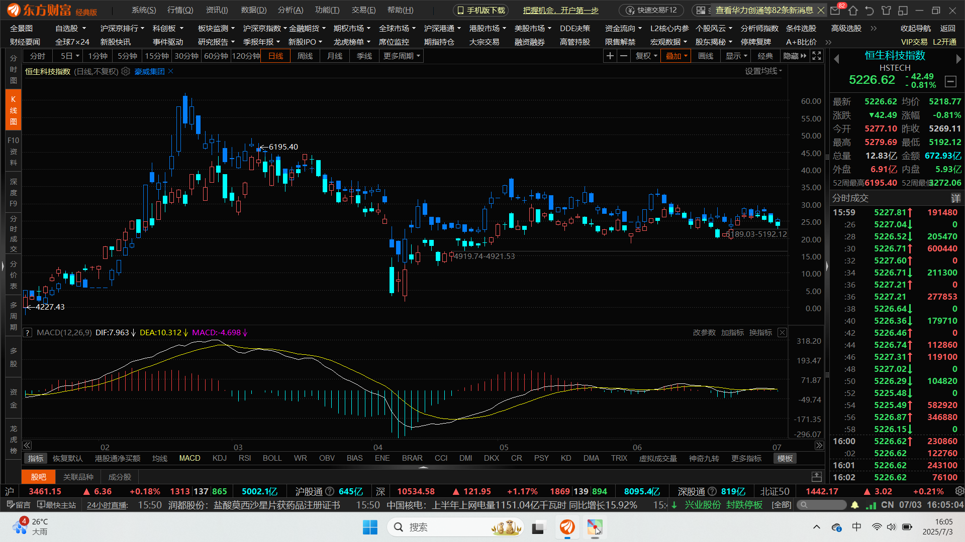The image size is (965, 542).
Task: Open the skin (shirt) theme icon
Action: [886, 11]
